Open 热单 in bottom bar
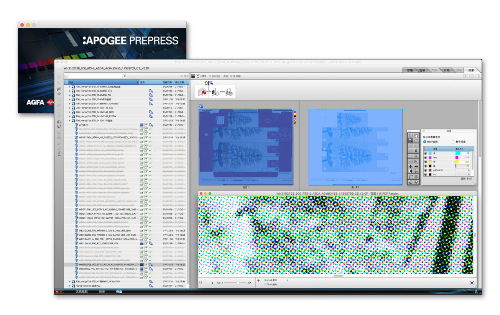500x315 pixels. coord(102,292)
